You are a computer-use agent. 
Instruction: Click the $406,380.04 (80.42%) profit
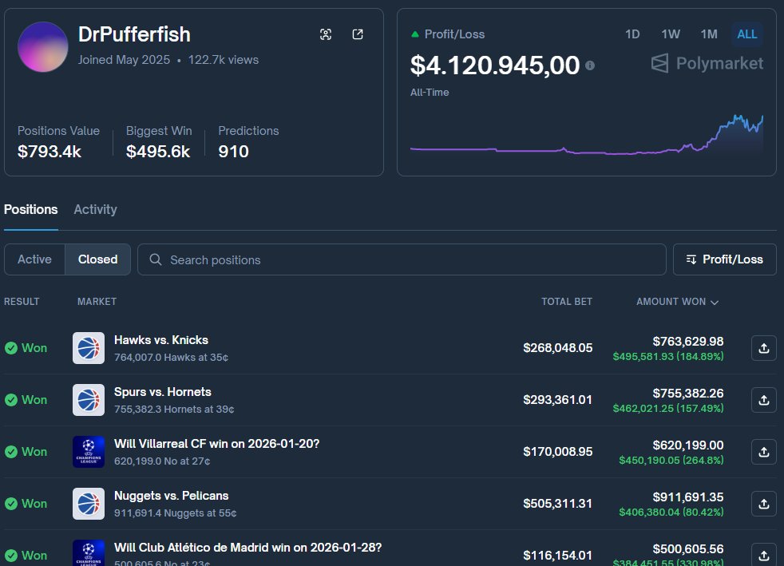point(671,513)
